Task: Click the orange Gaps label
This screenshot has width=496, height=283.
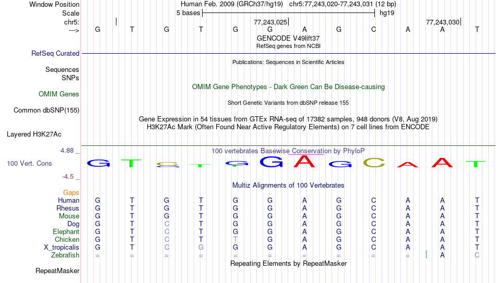Action: [x=71, y=192]
